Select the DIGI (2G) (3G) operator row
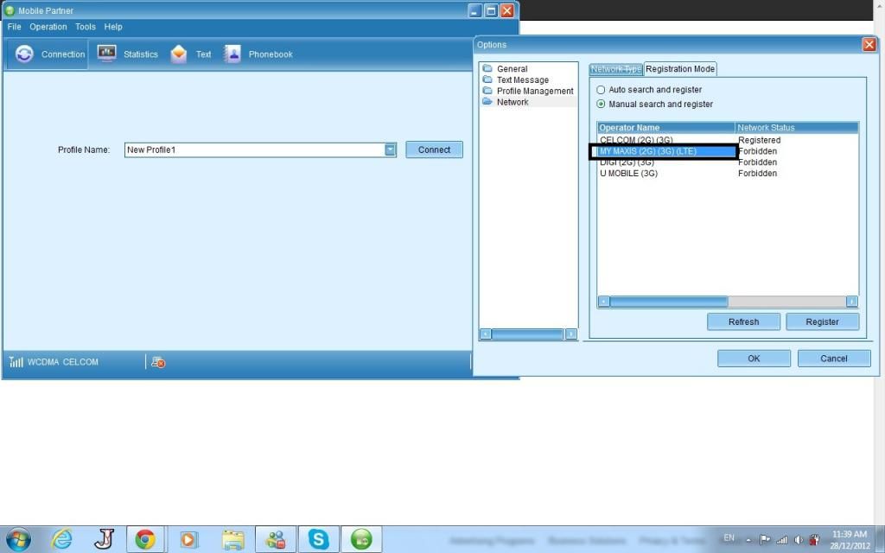 click(627, 162)
